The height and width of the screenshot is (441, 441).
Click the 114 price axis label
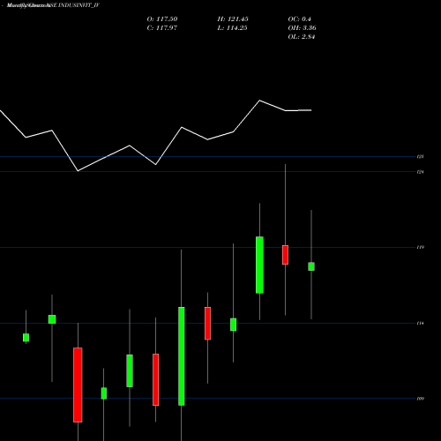(421, 323)
